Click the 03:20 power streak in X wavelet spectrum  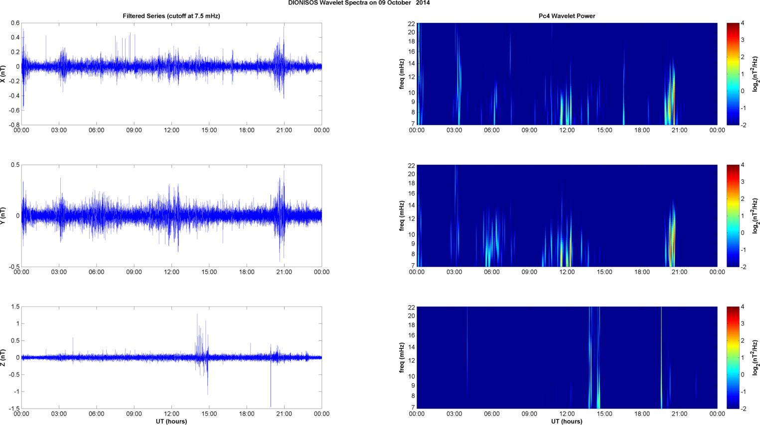click(459, 77)
